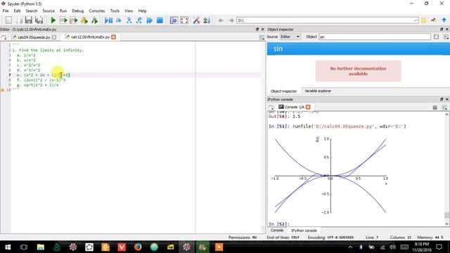Browse console tabs dropdown

click(271, 108)
